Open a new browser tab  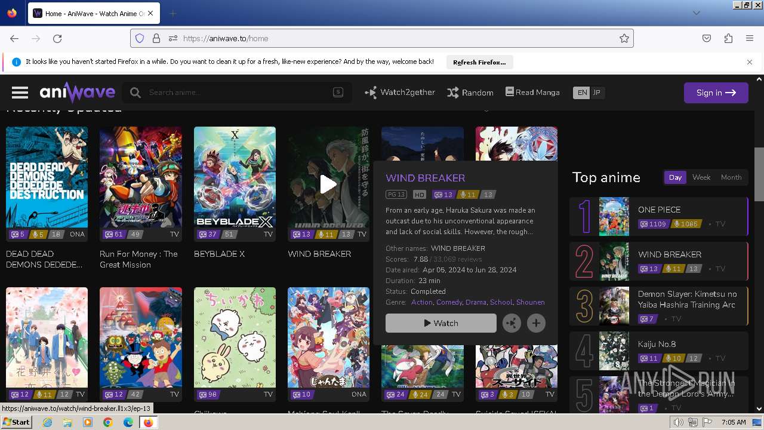point(172,13)
